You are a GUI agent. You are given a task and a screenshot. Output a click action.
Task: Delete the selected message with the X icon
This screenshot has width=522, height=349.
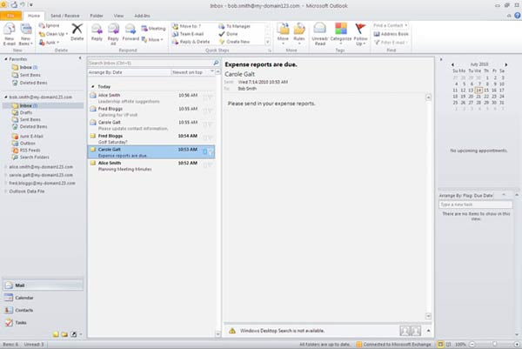pos(77,32)
